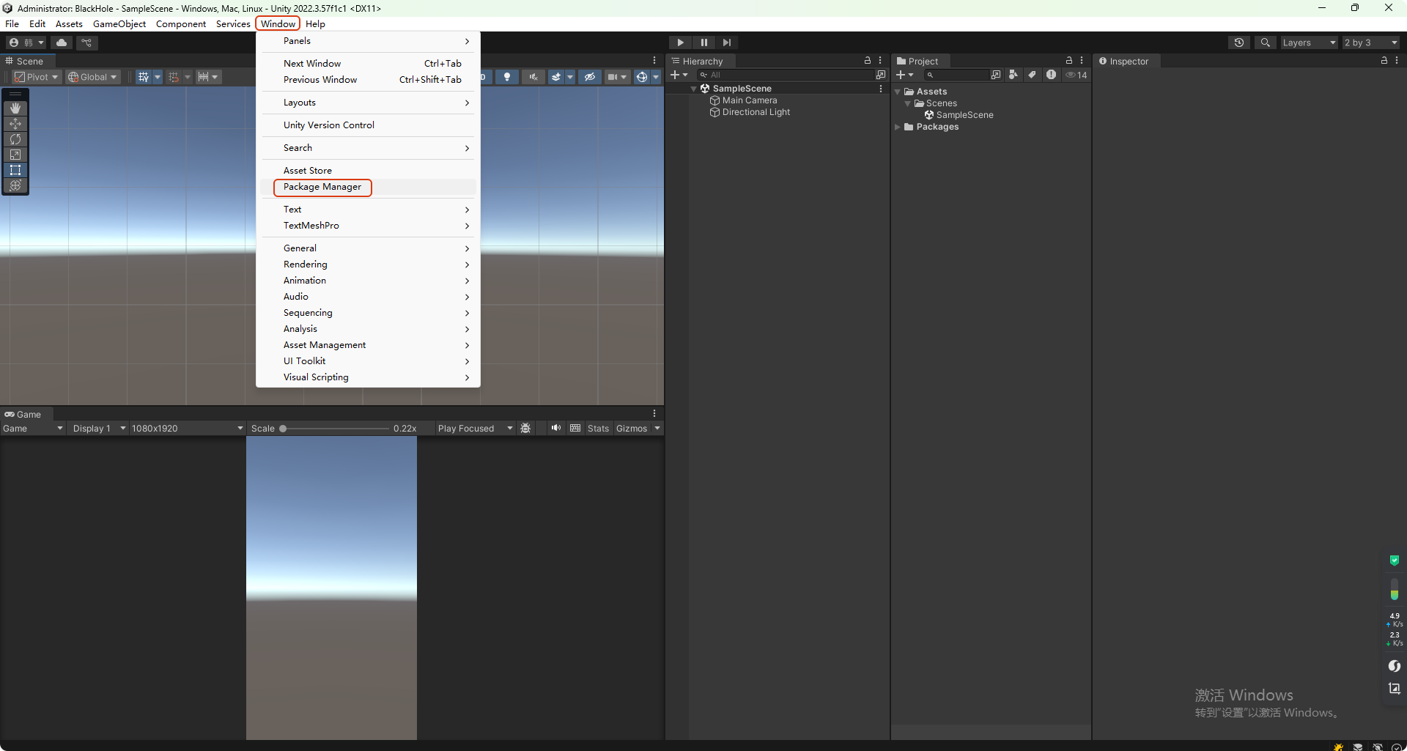1407x751 pixels.
Task: Open the undo history clock icon
Action: pos(1239,42)
